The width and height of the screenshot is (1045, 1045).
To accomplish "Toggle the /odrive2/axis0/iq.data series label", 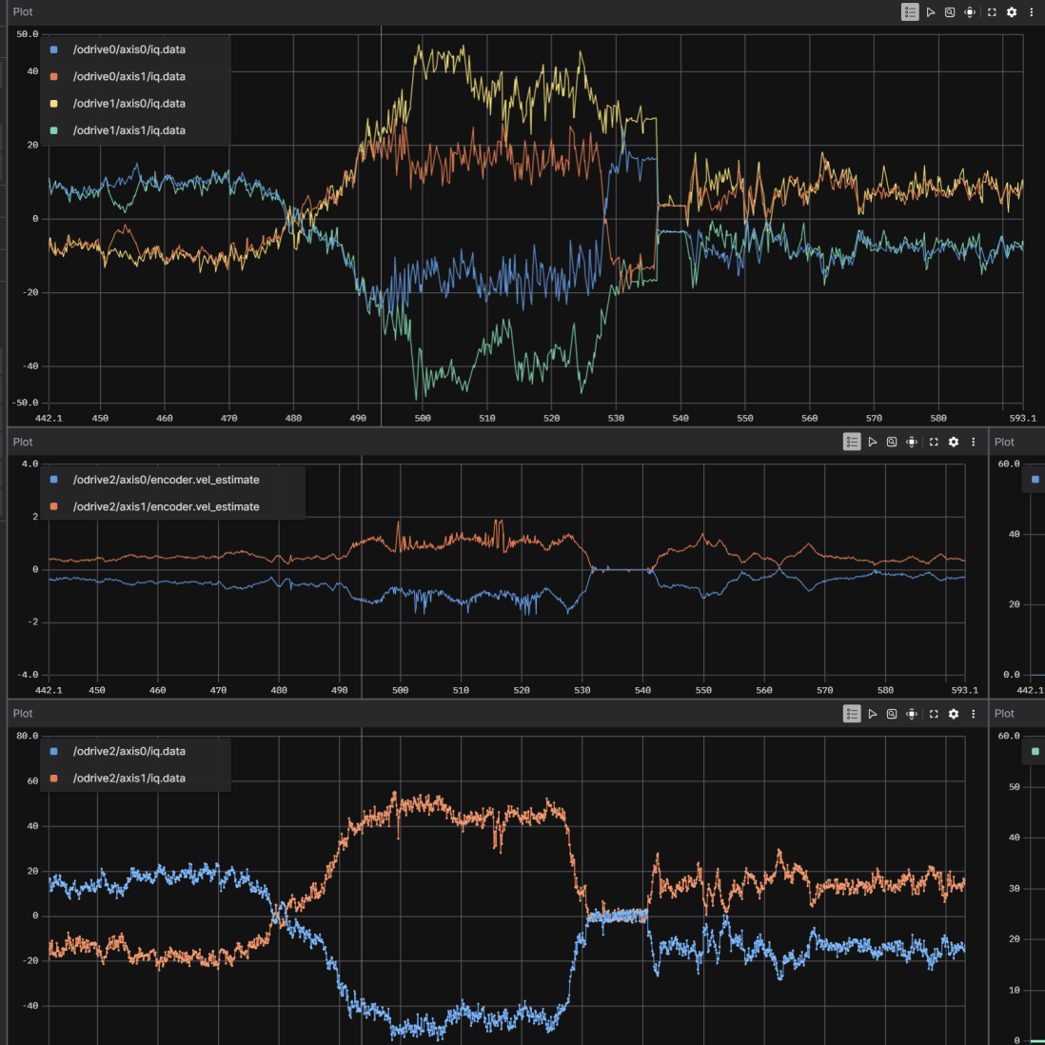I will click(129, 751).
